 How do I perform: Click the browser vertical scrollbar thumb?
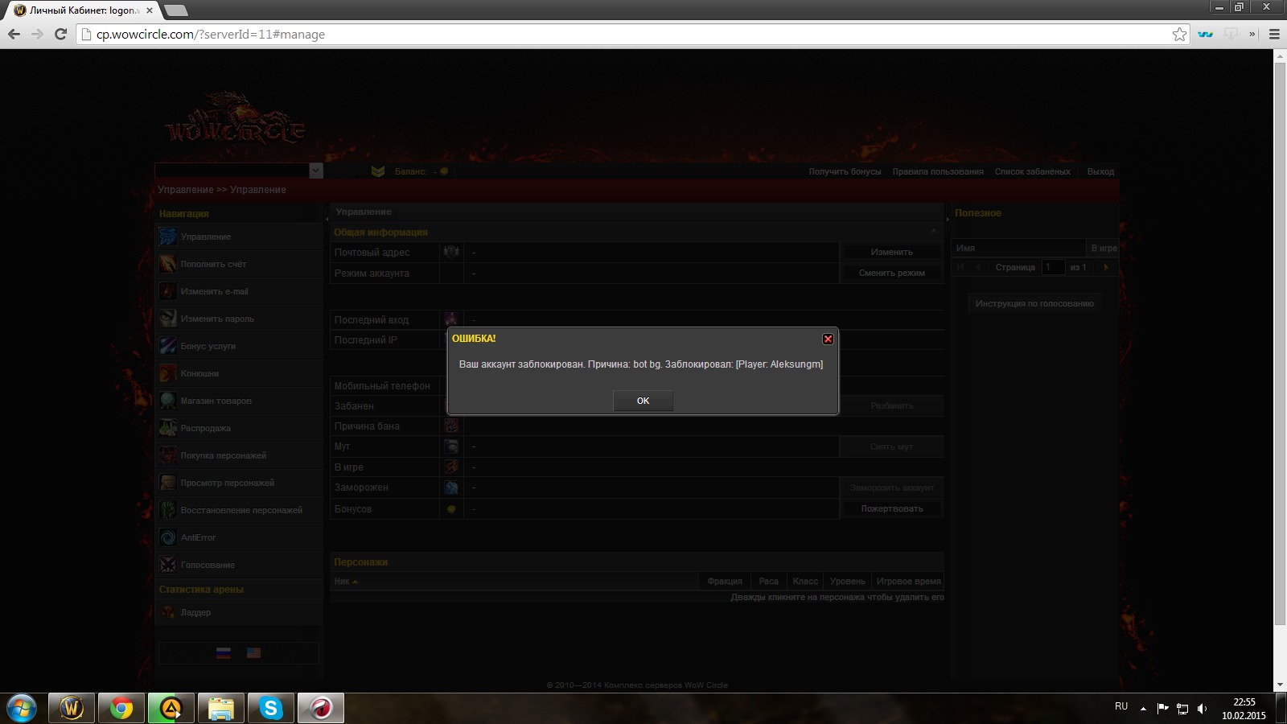point(1280,343)
